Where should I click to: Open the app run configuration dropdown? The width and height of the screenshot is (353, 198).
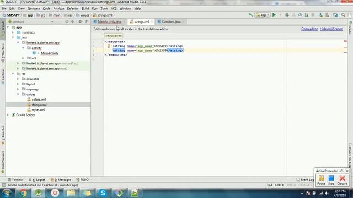tap(263, 15)
